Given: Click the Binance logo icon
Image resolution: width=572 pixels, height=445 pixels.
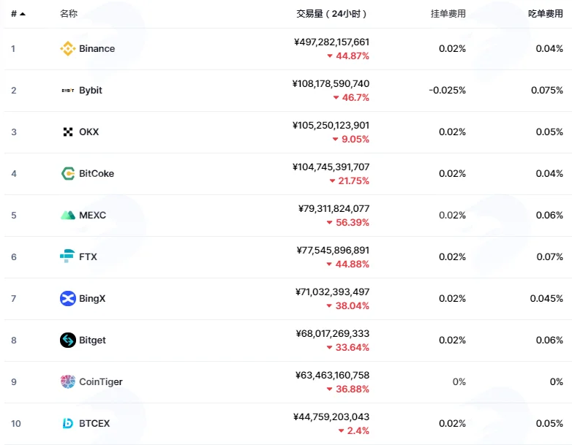Looking at the screenshot, I should [68, 48].
